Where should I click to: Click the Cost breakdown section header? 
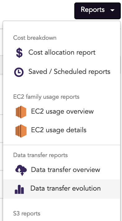pos(35,38)
